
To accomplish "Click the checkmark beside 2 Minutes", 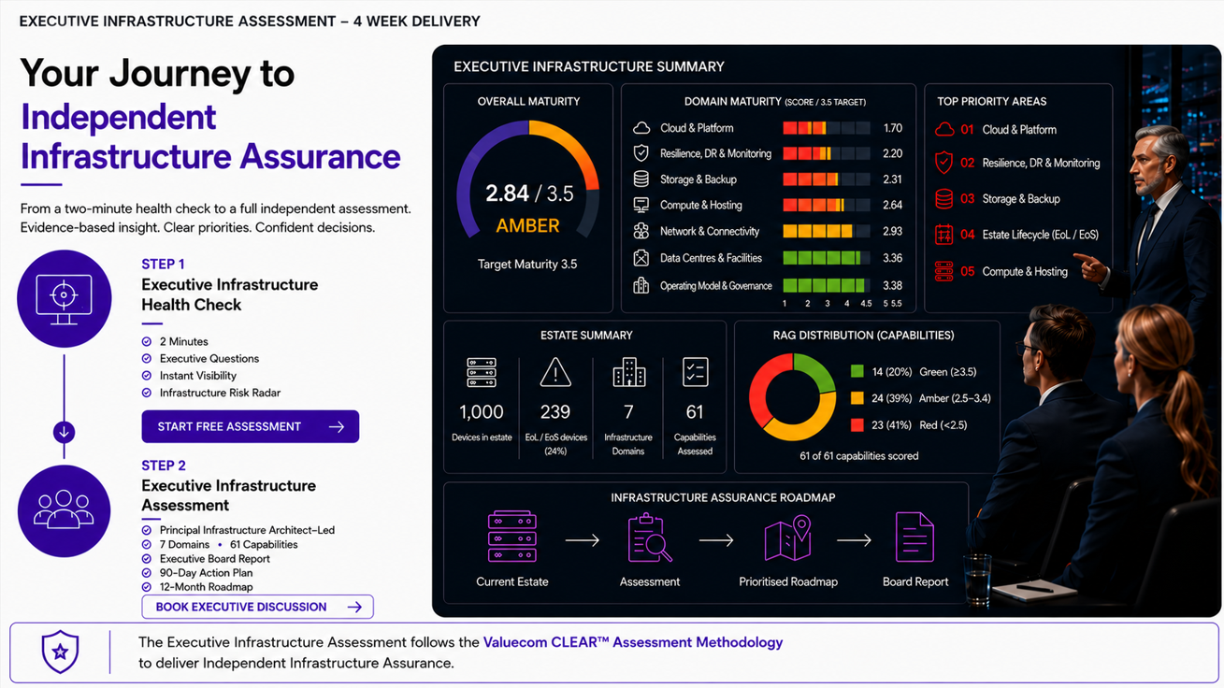I will tap(147, 342).
